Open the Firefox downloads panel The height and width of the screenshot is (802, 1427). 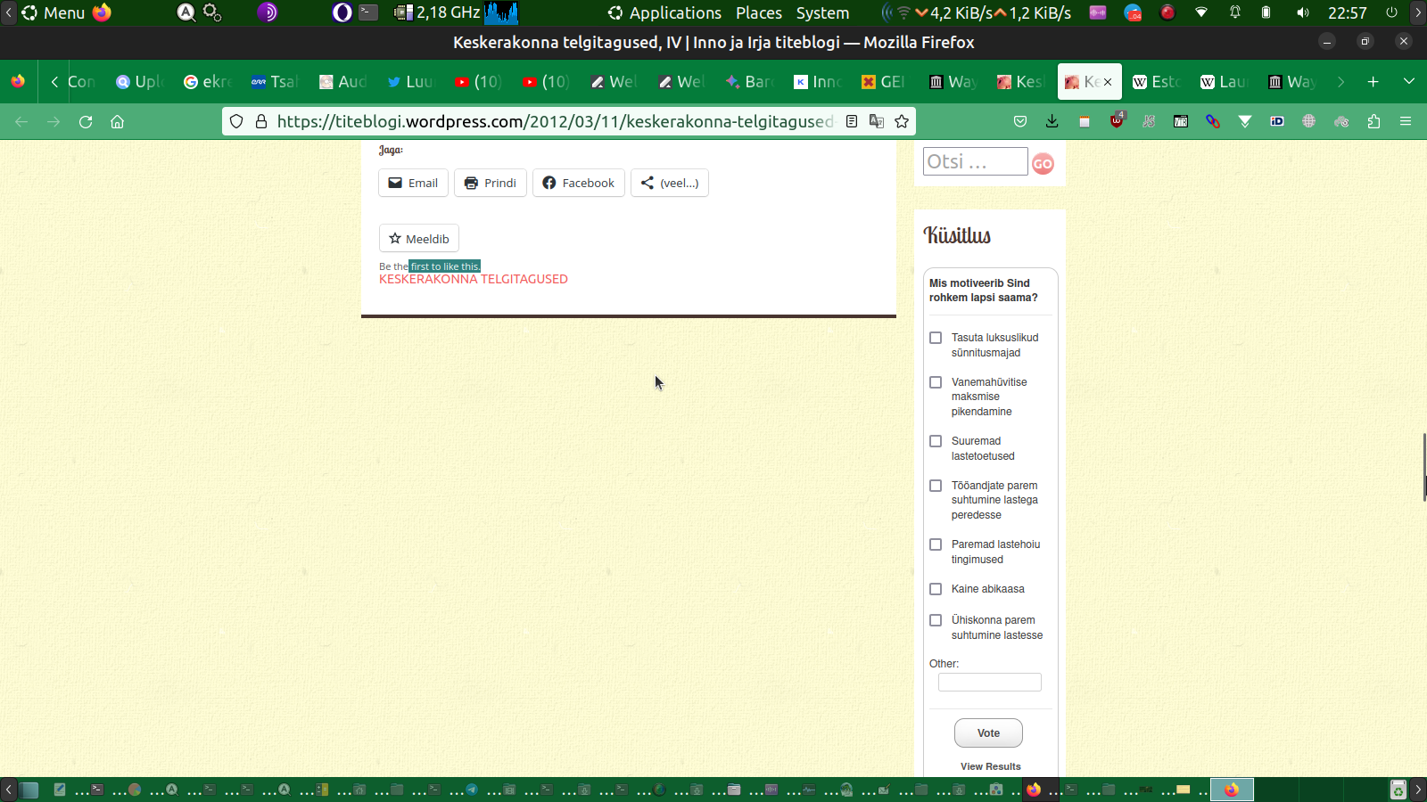click(1052, 121)
